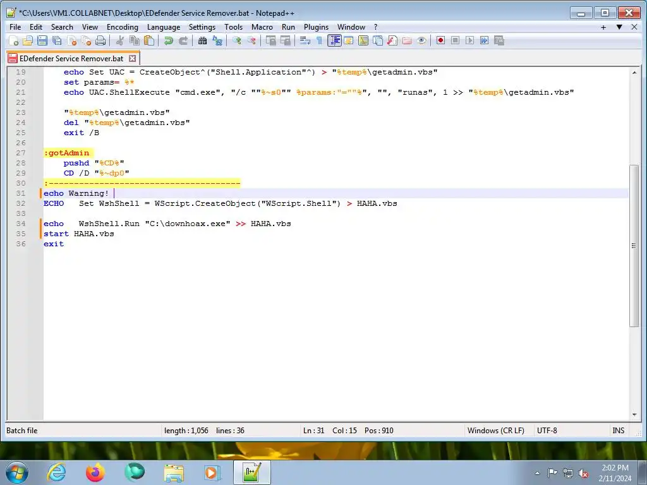
Task: Launch Firefox from the taskbar
Action: click(x=95, y=472)
